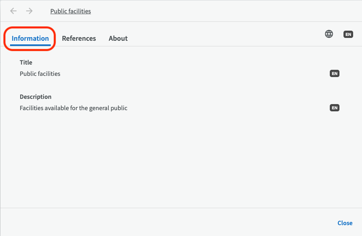Image resolution: width=362 pixels, height=236 pixels.
Task: Click the Description field label
Action: pyautogui.click(x=35, y=97)
